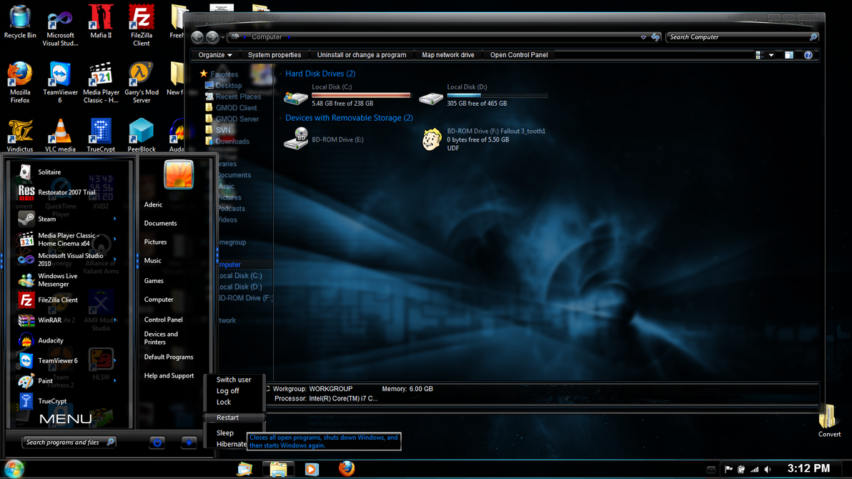
Task: Open Microsoft Visual Studio desktop shortcut
Action: 60,26
